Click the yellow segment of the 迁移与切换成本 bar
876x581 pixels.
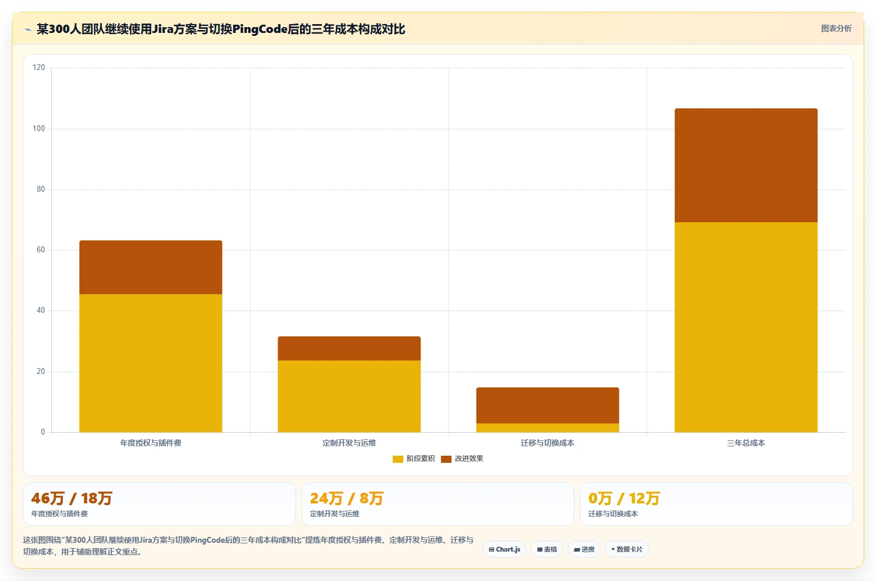[x=547, y=428]
